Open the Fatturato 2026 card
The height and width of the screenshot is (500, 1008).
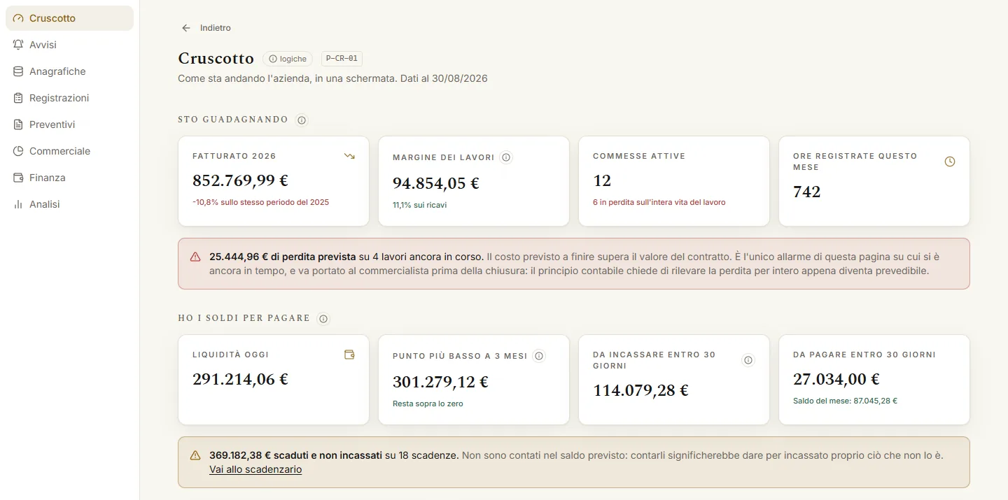[x=274, y=181]
